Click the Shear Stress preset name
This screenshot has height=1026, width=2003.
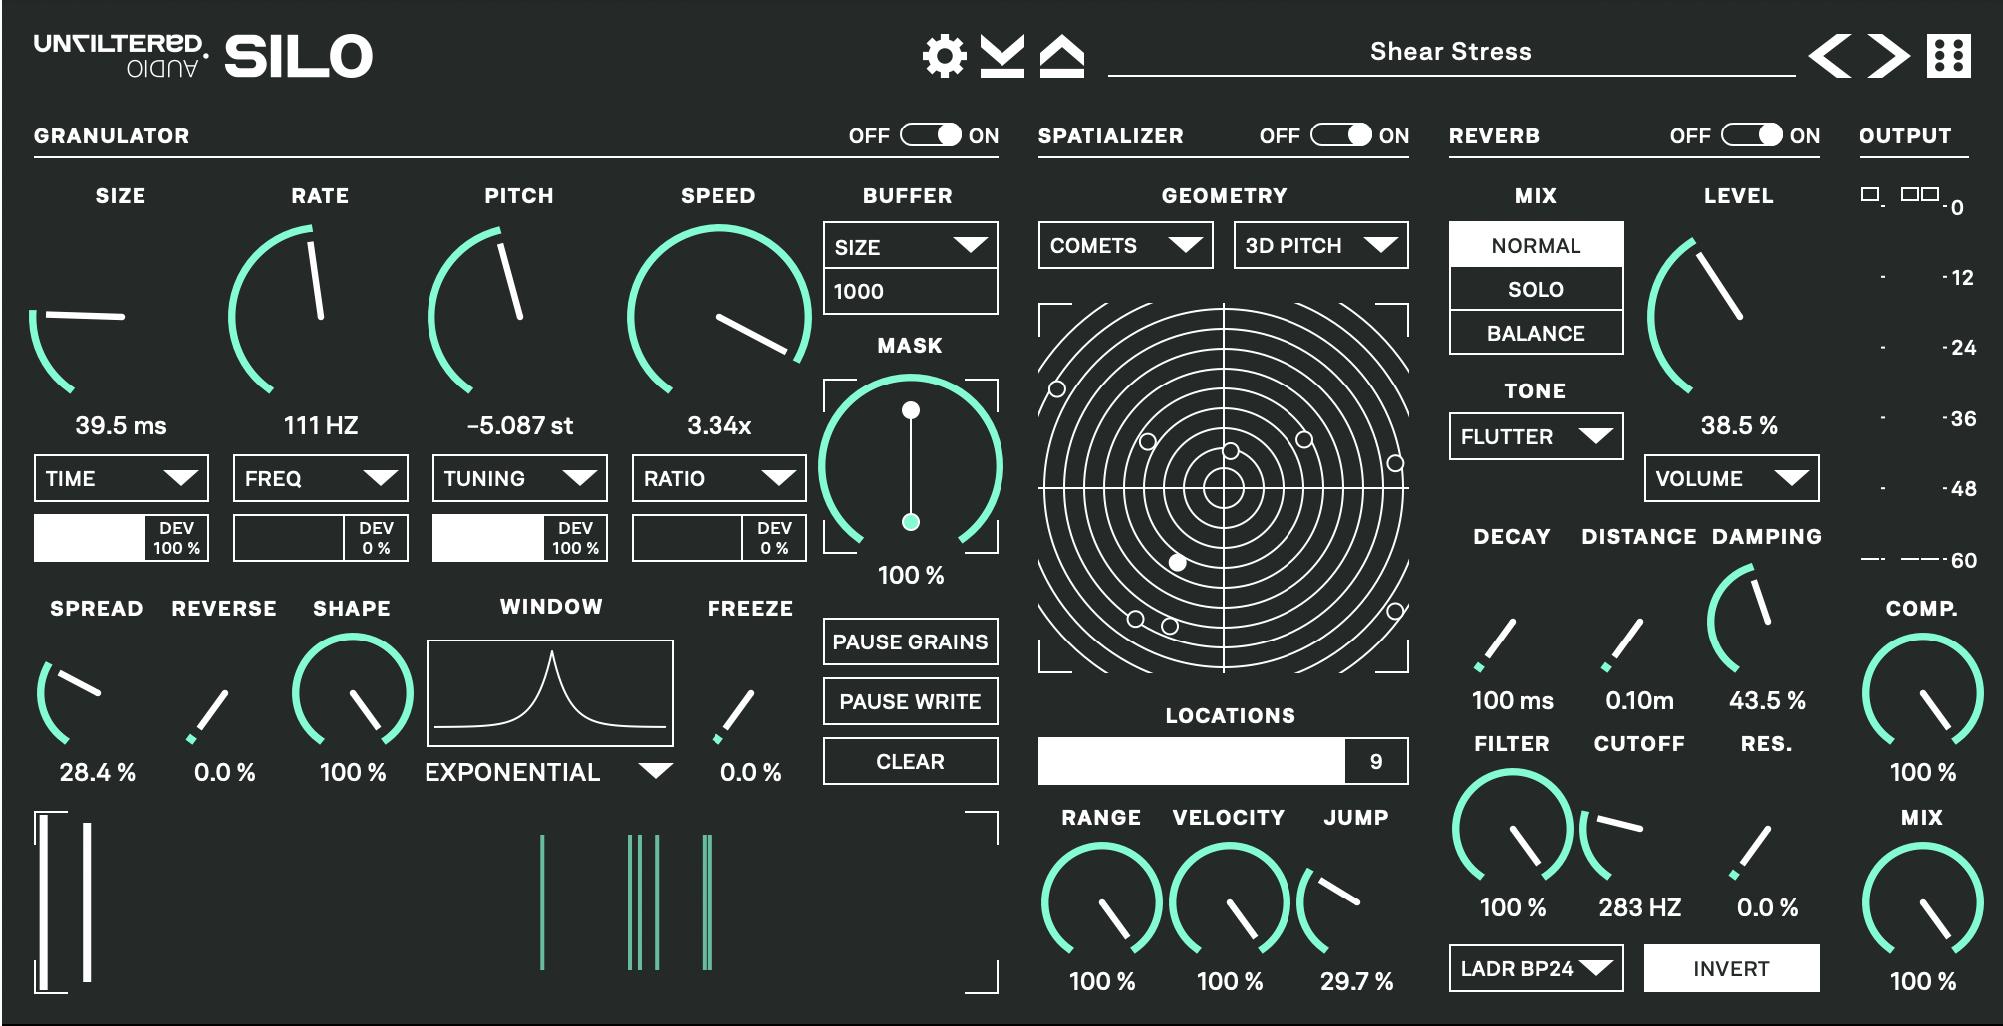[x=1450, y=51]
